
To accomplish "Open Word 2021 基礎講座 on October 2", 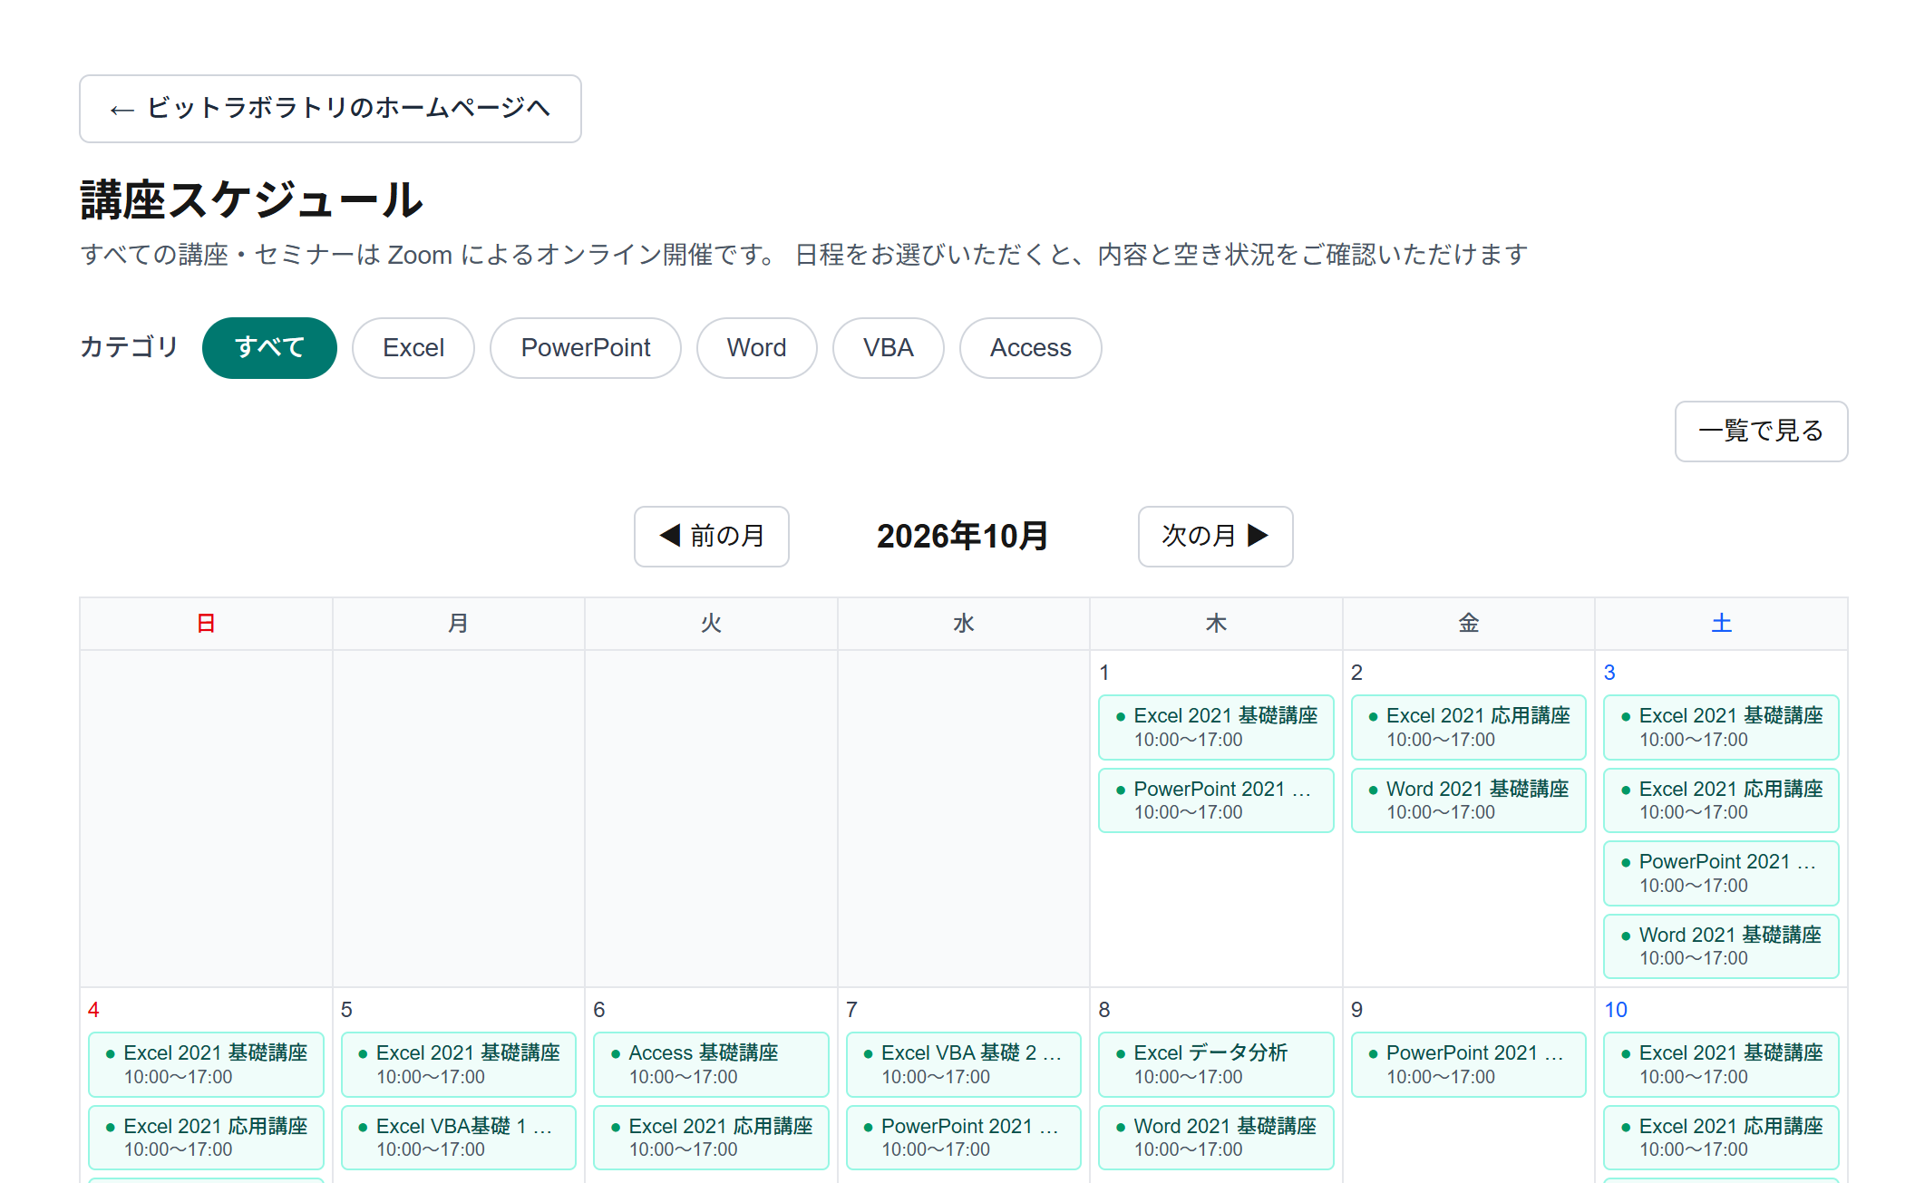I will tap(1469, 800).
